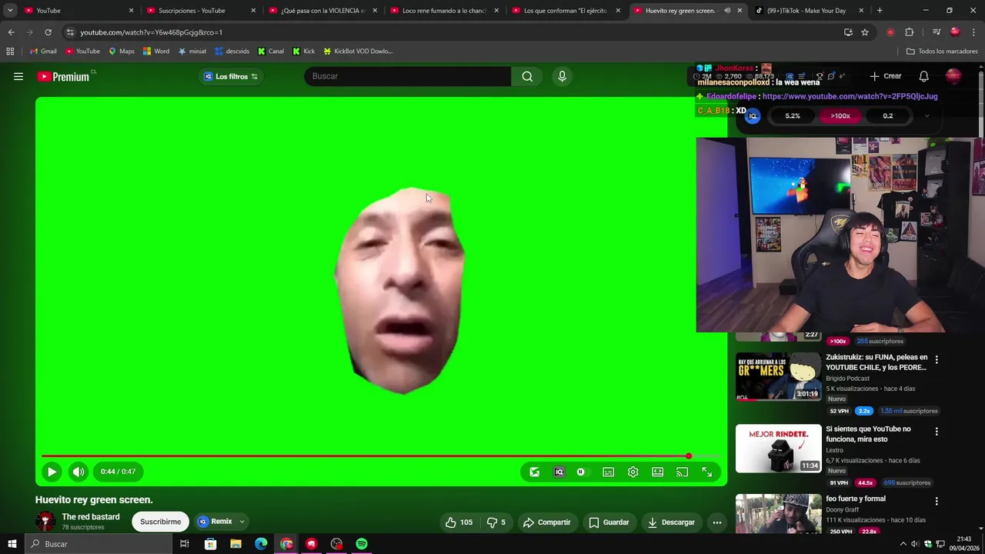Viewport: 985px width, 554px height.
Task: Focus the YouTube Buscar search field
Action: tap(408, 76)
